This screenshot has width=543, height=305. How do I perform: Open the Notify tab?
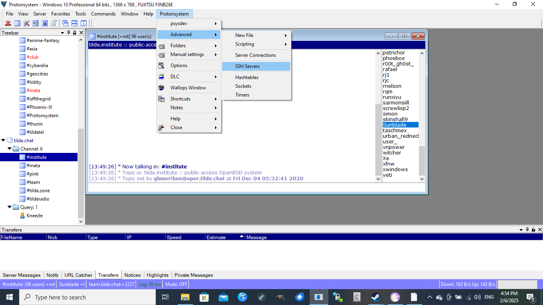point(52,275)
